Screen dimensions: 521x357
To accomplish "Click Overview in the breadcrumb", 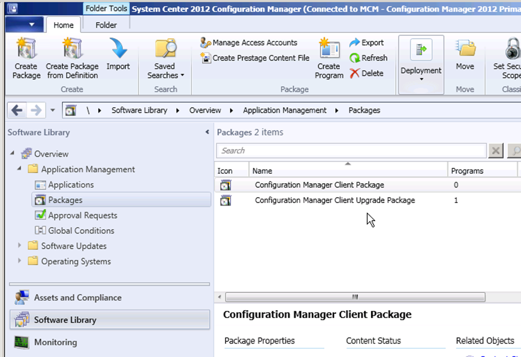I will pyautogui.click(x=205, y=110).
